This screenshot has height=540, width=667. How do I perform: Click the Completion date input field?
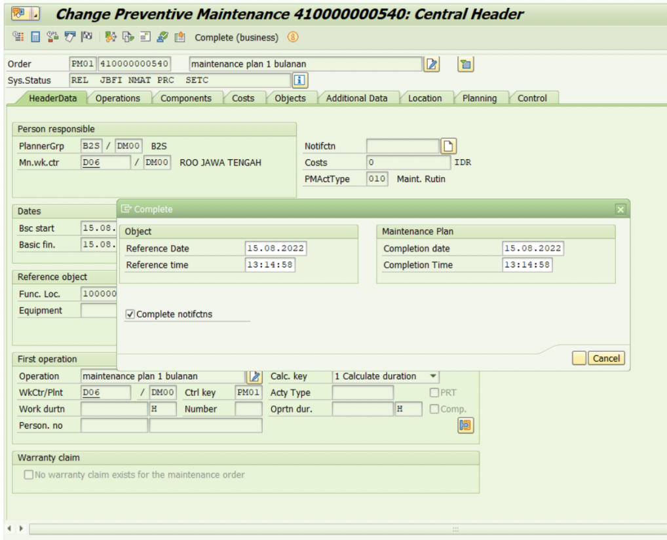(x=533, y=248)
